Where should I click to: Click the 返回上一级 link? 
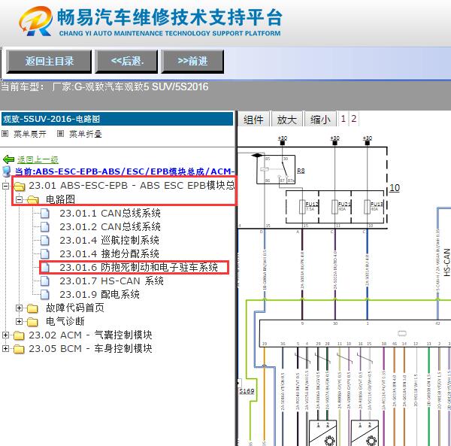(38, 159)
